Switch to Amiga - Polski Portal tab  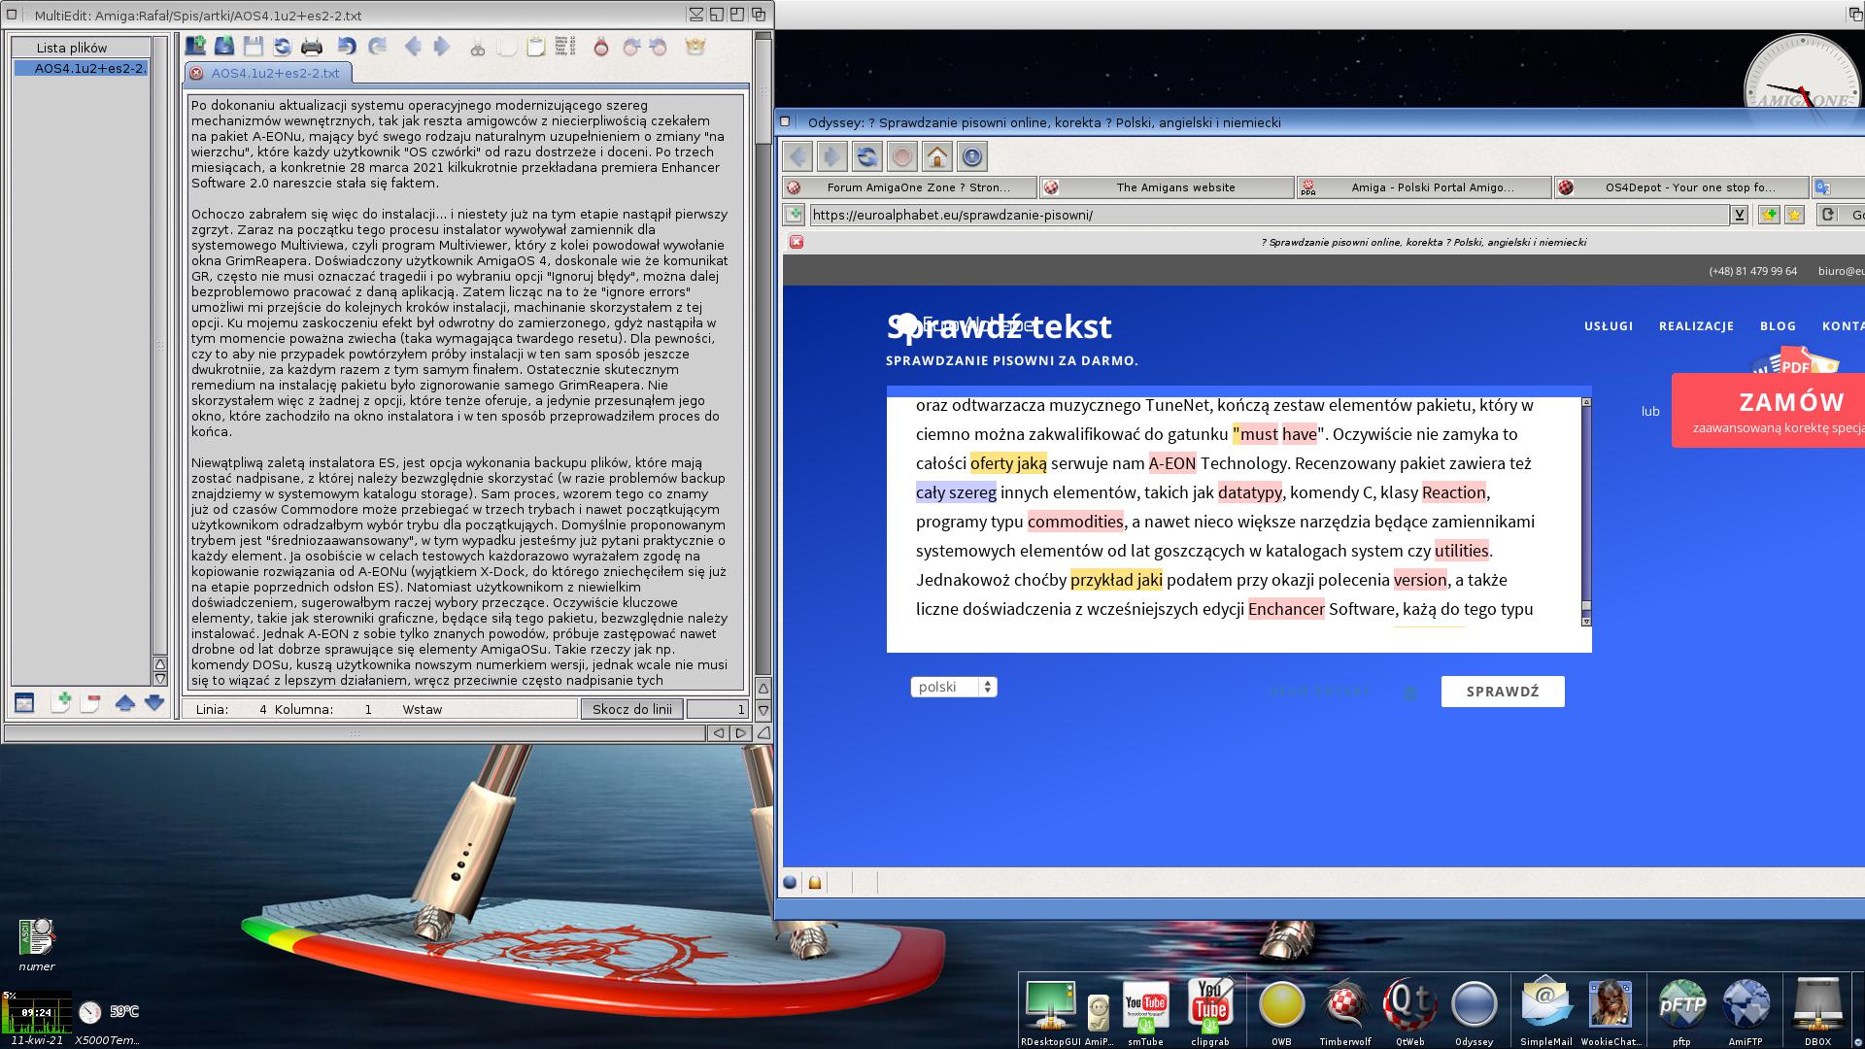1423,187
